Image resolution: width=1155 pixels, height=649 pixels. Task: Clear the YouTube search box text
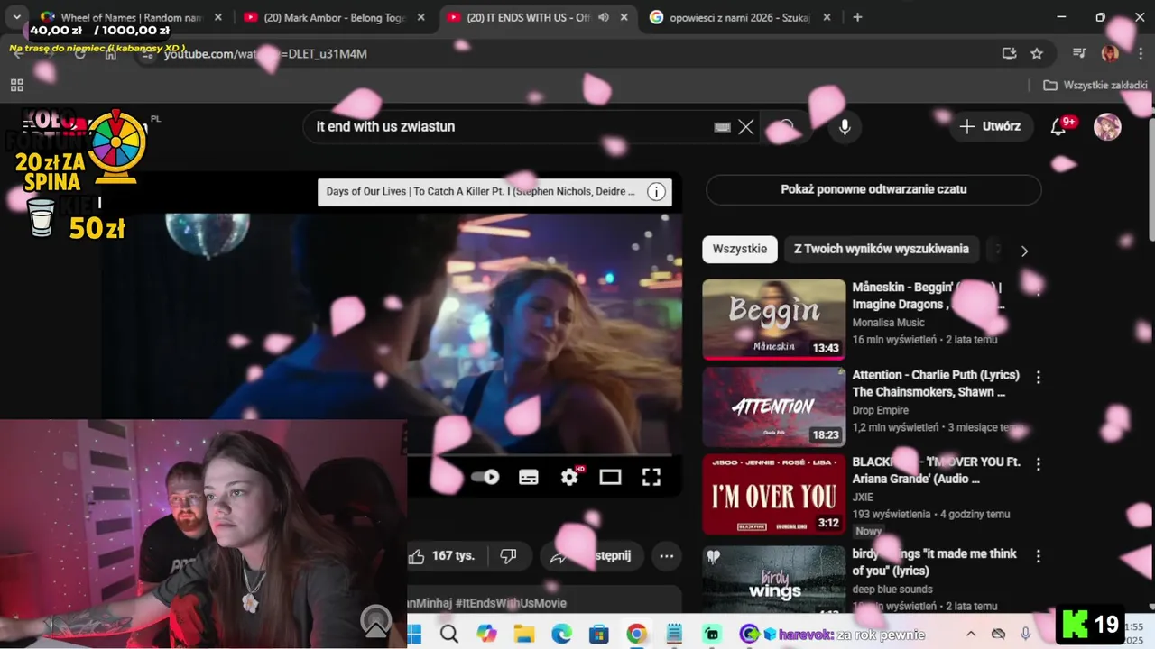[745, 127]
